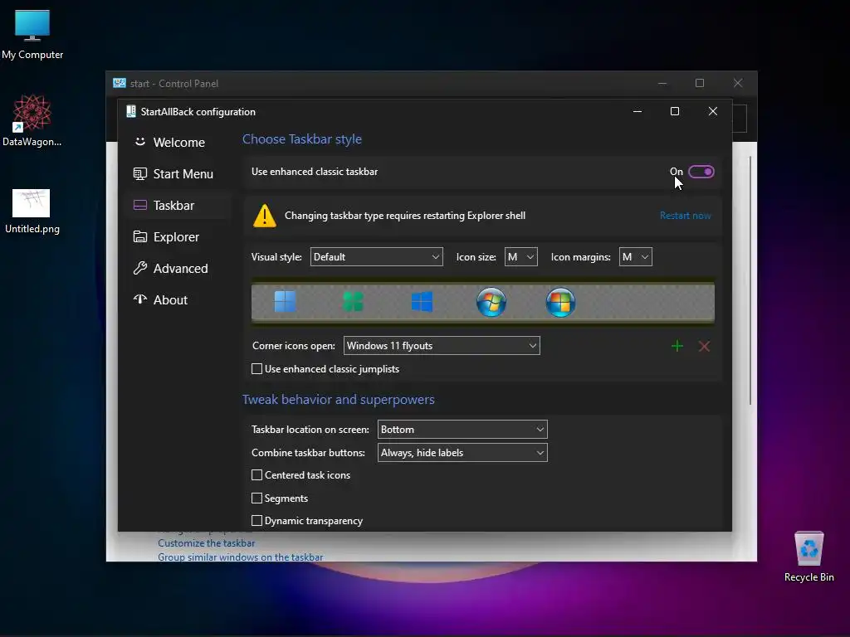Open the Icon size dropdown
The image size is (850, 637).
tap(521, 257)
